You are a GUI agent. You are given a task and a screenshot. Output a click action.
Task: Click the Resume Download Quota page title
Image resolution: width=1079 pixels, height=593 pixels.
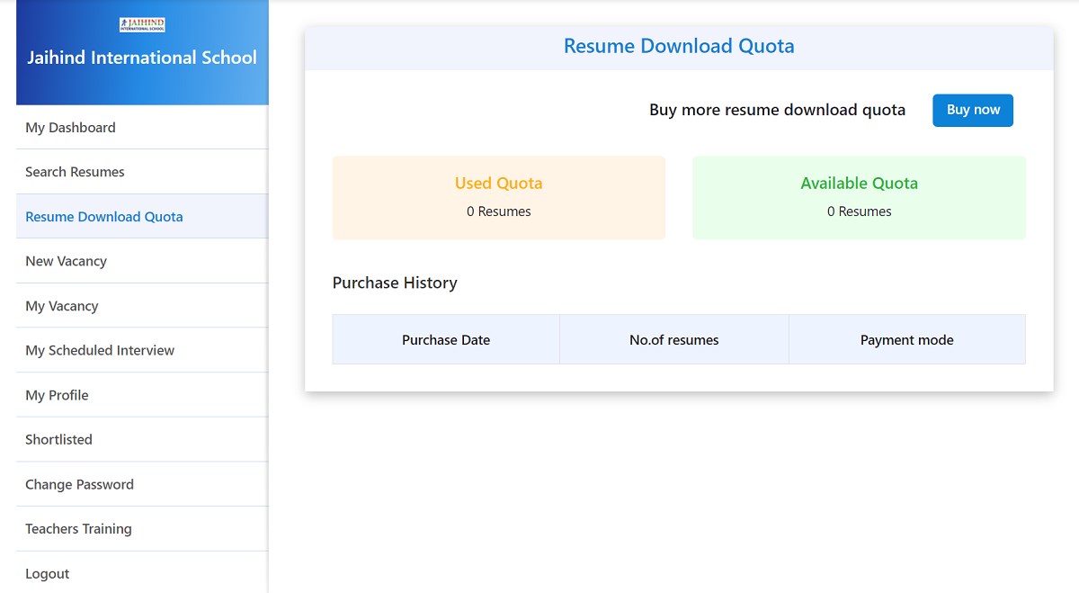(x=679, y=45)
